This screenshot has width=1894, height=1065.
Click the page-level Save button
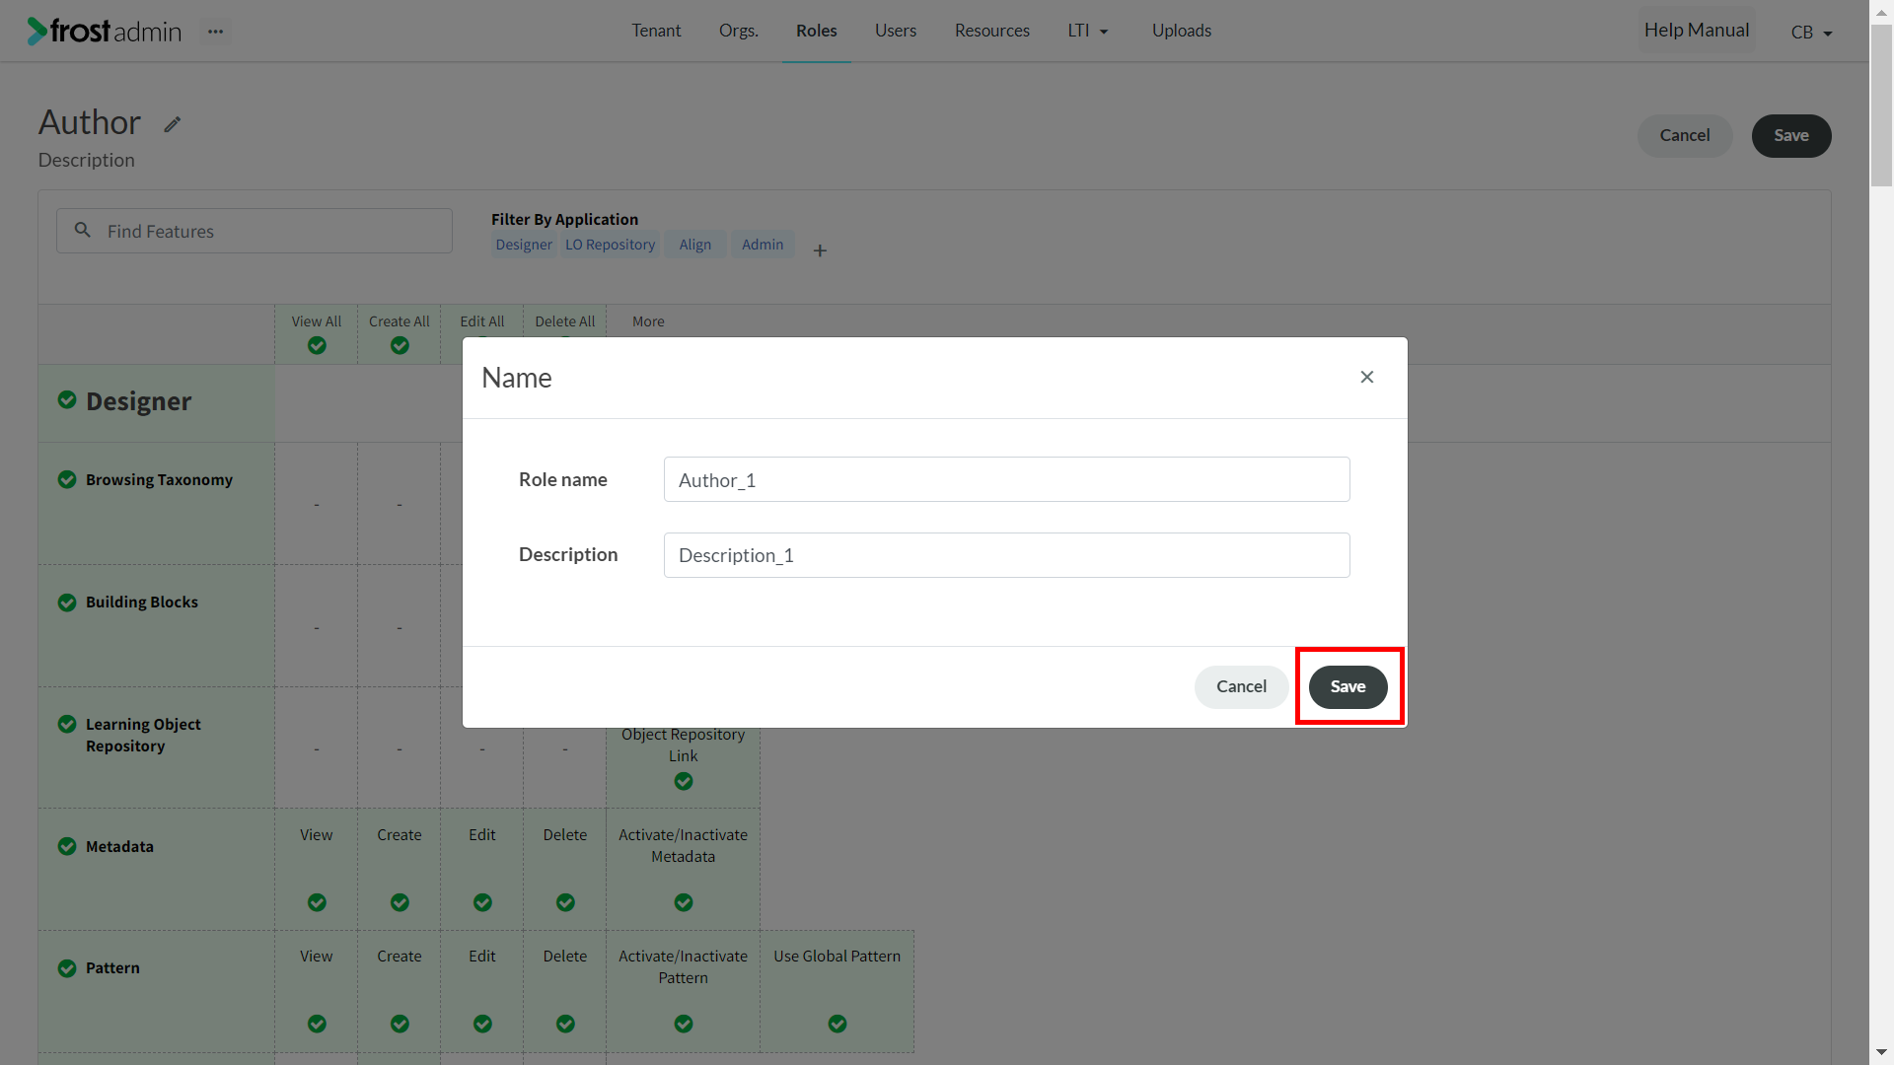point(1791,136)
